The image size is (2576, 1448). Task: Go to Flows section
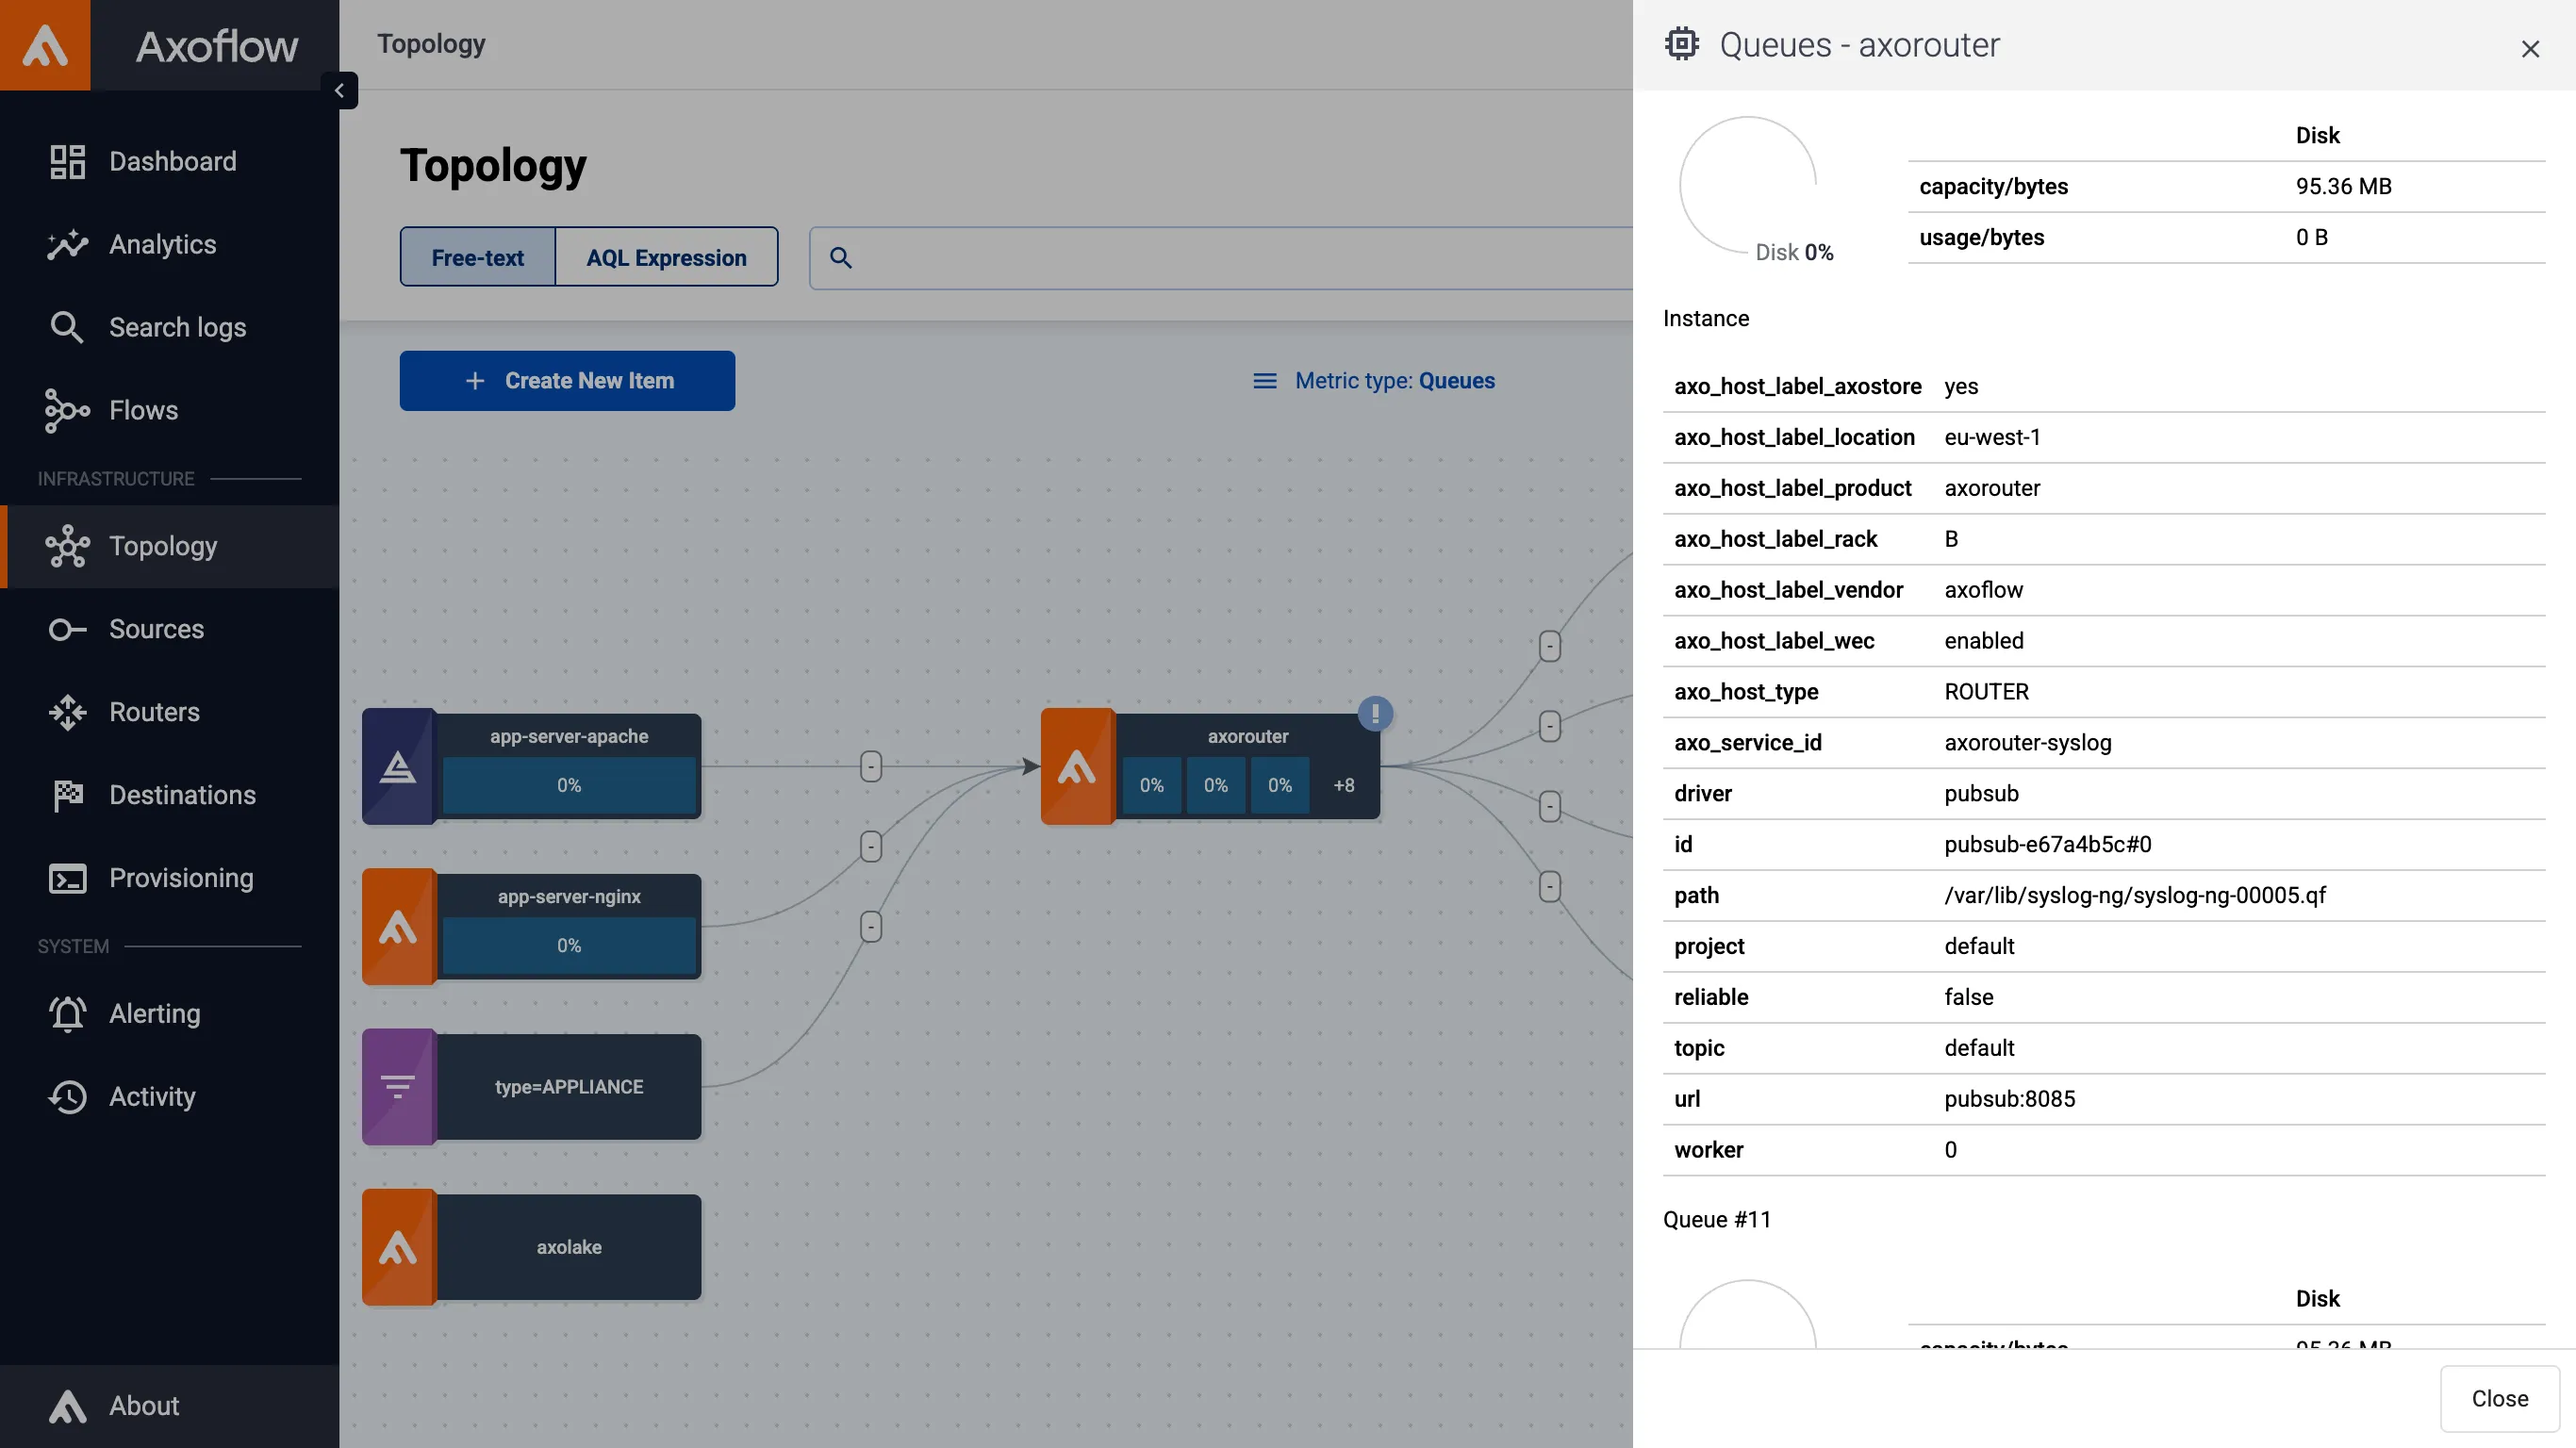pos(143,410)
